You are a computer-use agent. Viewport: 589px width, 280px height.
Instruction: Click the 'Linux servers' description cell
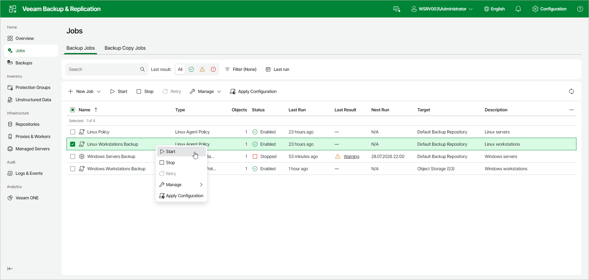point(497,132)
